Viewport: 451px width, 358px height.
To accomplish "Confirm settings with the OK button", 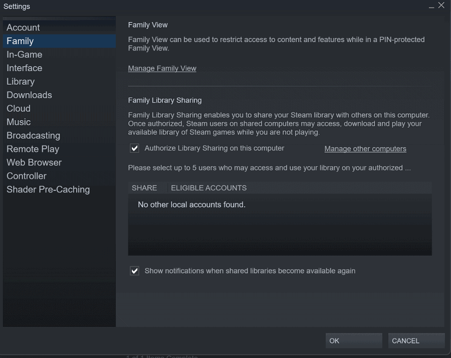I will [x=354, y=341].
